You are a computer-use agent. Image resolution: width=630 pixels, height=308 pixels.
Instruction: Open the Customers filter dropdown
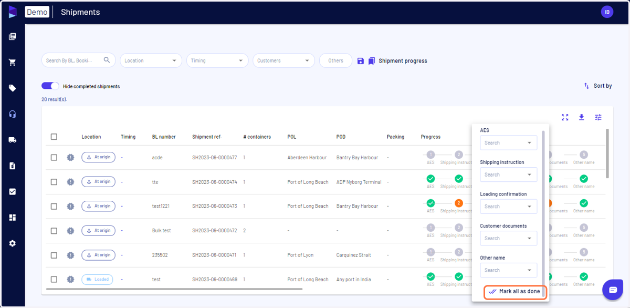tap(283, 60)
